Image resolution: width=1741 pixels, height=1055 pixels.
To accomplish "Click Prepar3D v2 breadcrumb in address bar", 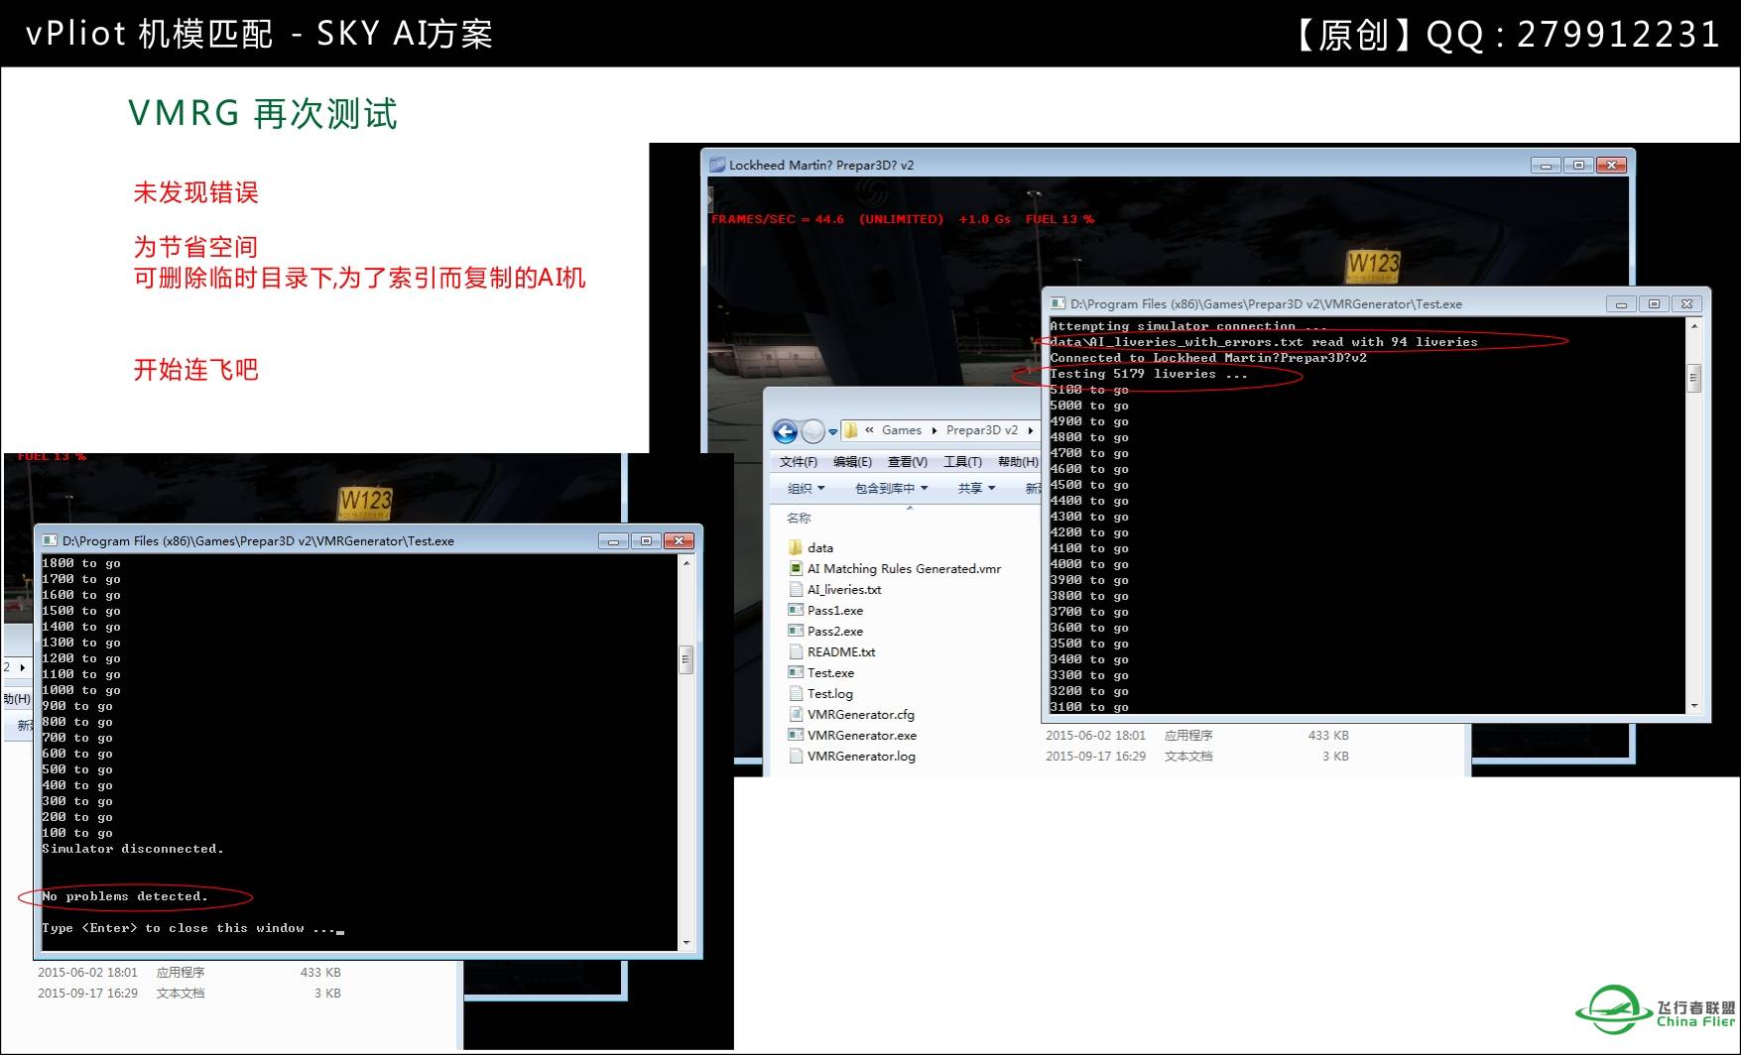I will click(982, 430).
